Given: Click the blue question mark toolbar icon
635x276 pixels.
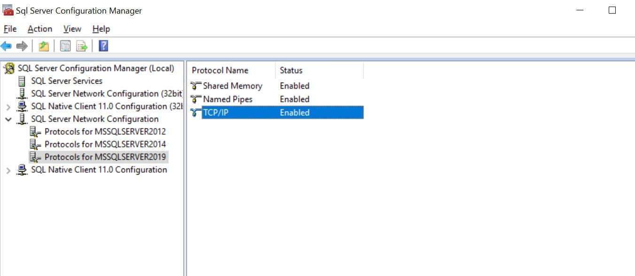Looking at the screenshot, I should 103,46.
